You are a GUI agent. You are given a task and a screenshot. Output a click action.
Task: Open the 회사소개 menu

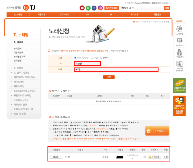pyautogui.click(x=134, y=14)
